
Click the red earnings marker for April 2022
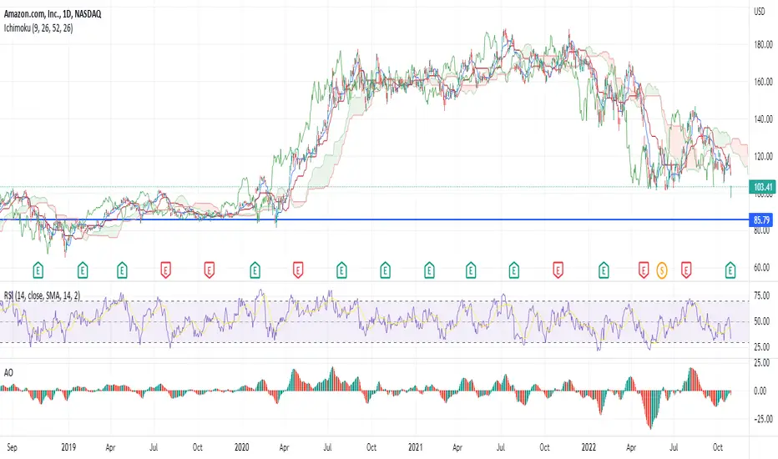[x=644, y=270]
